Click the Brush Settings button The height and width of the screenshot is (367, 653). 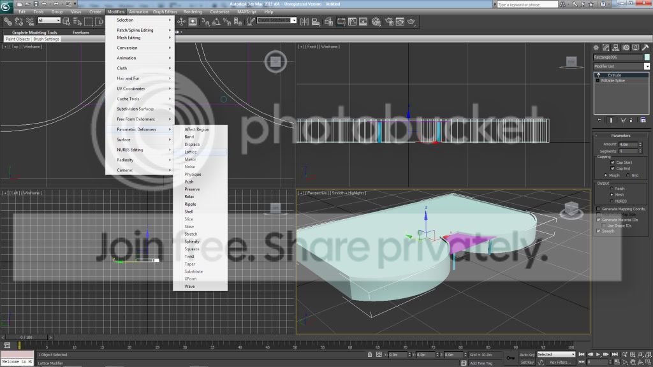[46, 39]
